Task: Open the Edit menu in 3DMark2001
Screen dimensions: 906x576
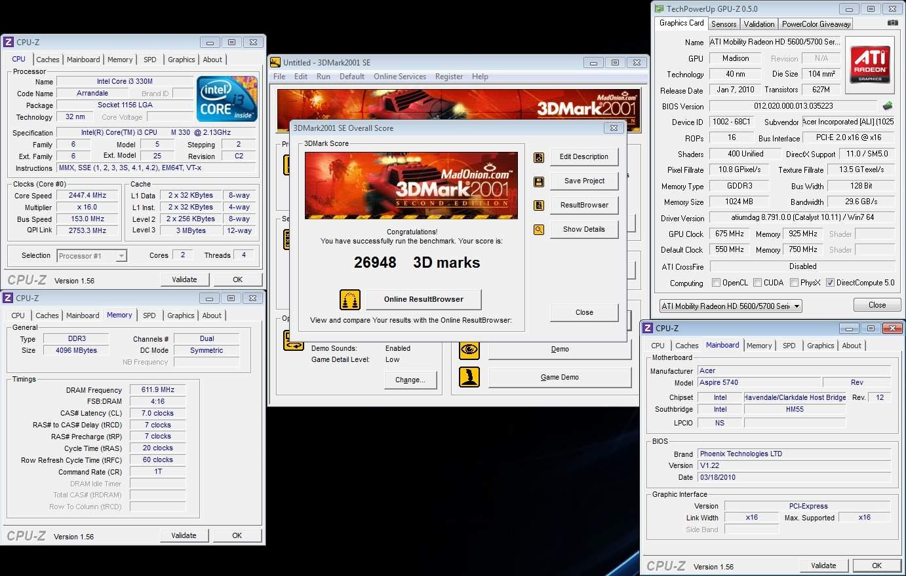Action: point(301,77)
